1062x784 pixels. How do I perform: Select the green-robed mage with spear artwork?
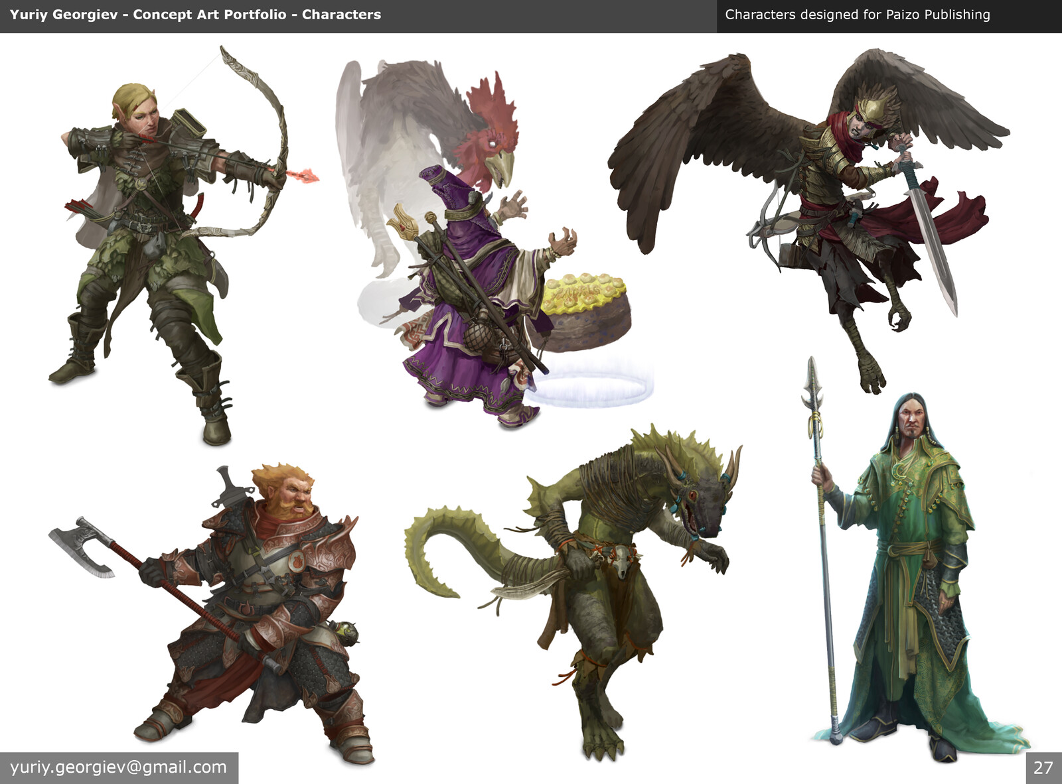tap(916, 558)
